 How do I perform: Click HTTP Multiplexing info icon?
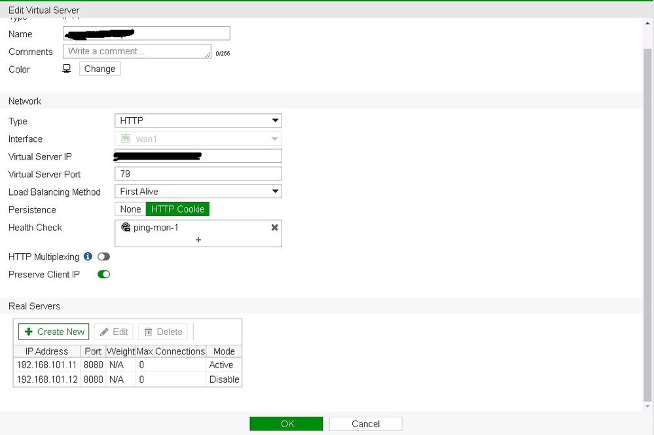point(88,256)
